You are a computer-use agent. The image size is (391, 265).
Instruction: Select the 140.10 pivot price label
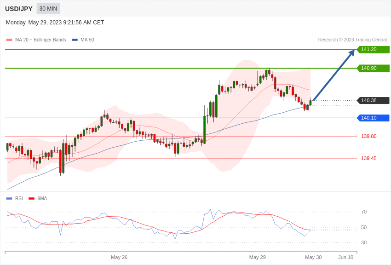pos(373,118)
